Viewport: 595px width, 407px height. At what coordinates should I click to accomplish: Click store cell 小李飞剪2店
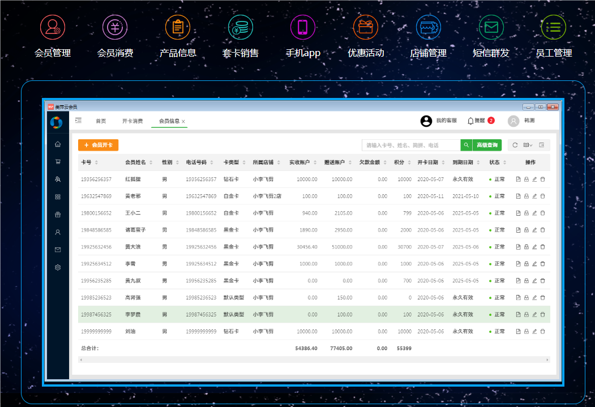267,196
